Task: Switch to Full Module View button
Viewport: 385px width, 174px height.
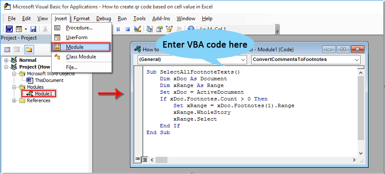Action: [x=144, y=159]
